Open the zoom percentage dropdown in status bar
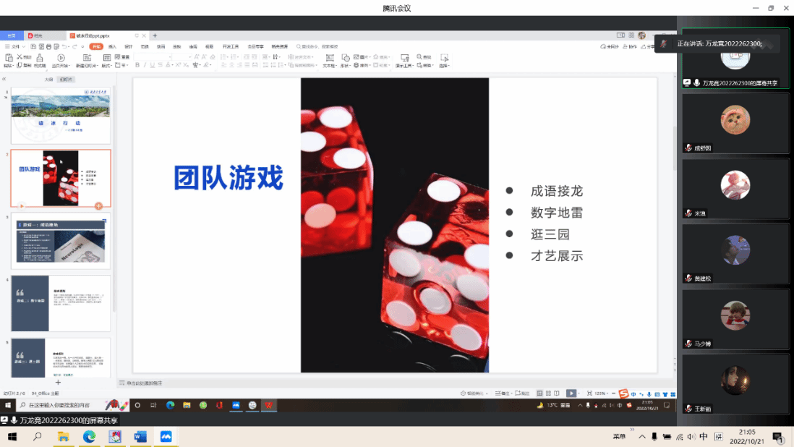The image size is (794, 447). pos(602,393)
